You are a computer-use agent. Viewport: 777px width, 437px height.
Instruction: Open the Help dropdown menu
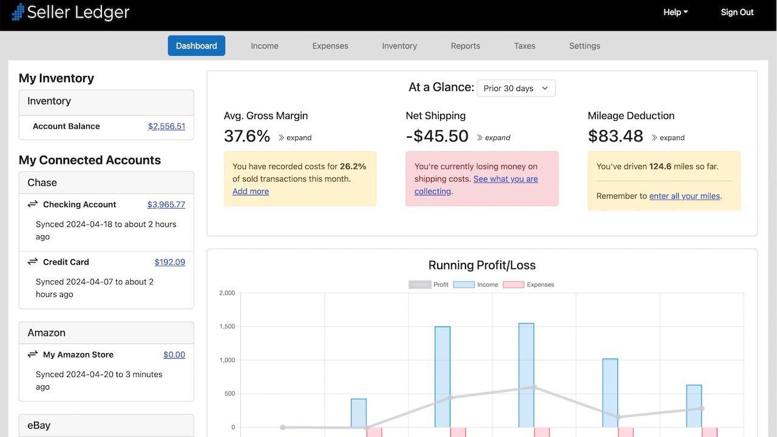click(676, 12)
